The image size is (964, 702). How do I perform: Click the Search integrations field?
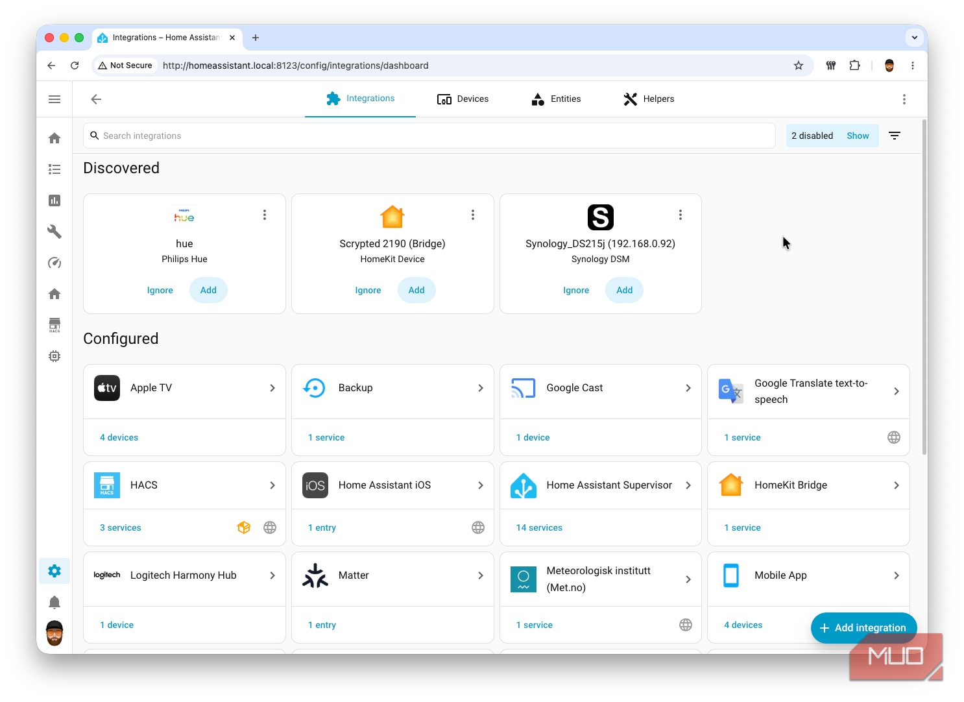pos(429,136)
